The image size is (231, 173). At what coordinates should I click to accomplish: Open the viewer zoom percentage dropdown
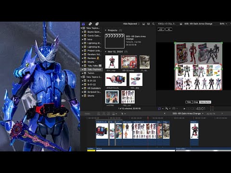click(223, 24)
